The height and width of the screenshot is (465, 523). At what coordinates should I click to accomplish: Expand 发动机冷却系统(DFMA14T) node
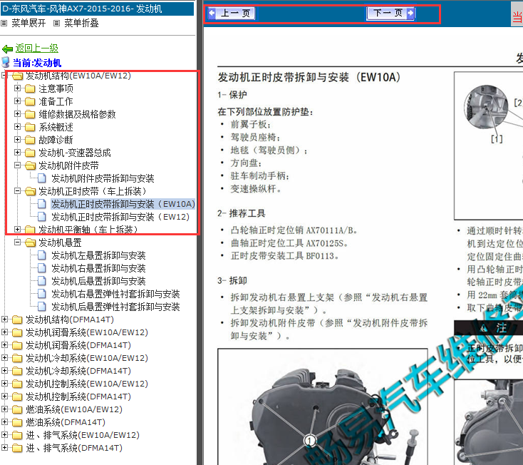[x=5, y=370]
